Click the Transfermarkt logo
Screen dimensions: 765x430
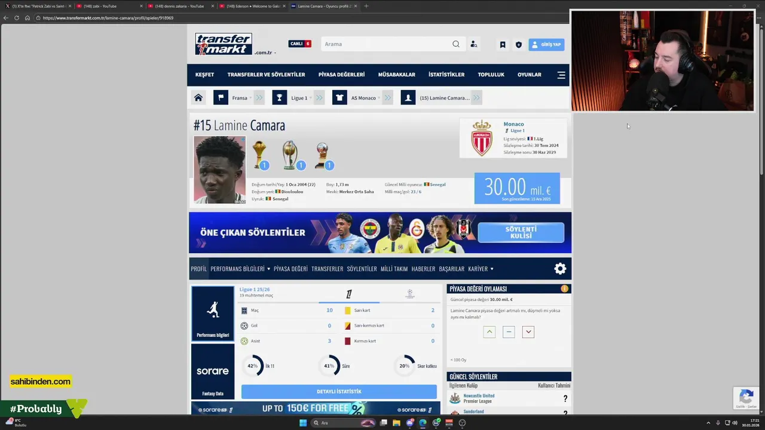point(224,44)
